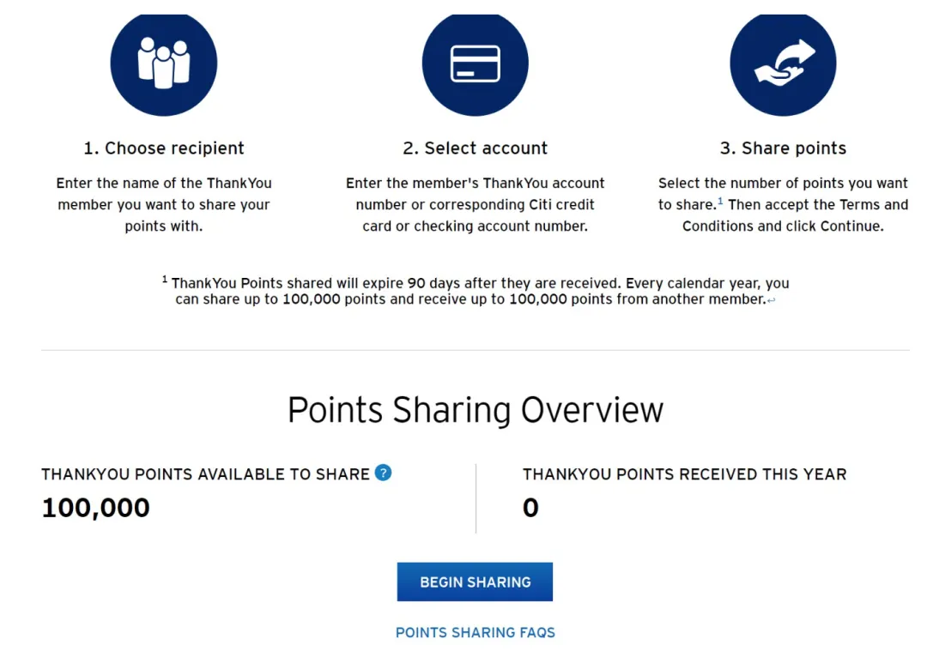Screen dimensions: 927x657
Task: Click the Share points hand icon
Action: (784, 63)
